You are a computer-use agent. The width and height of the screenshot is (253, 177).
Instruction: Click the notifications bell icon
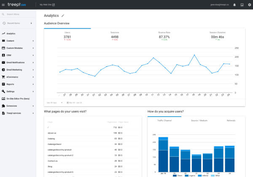[234, 5]
